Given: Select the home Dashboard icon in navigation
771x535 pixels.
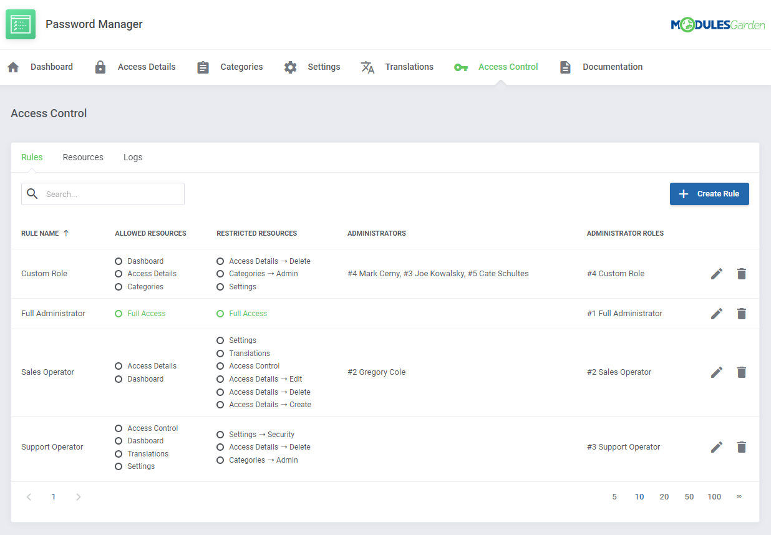Looking at the screenshot, I should (12, 67).
